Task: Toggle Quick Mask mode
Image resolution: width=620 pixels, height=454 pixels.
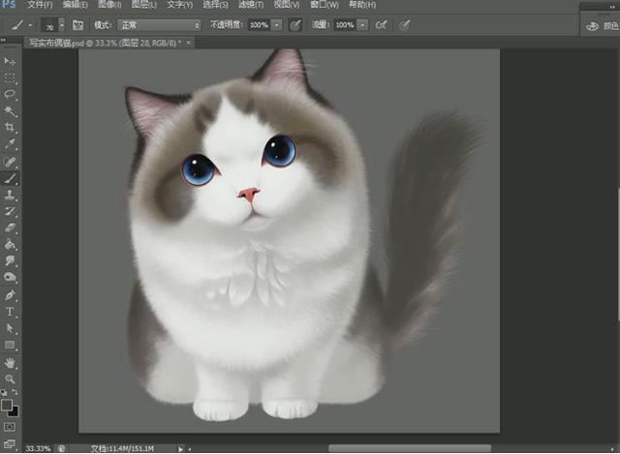Action: pyautogui.click(x=11, y=426)
